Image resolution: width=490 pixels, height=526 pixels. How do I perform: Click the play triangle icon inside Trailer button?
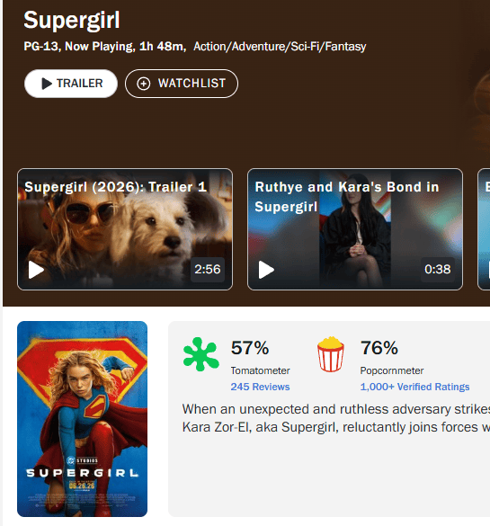coord(47,84)
